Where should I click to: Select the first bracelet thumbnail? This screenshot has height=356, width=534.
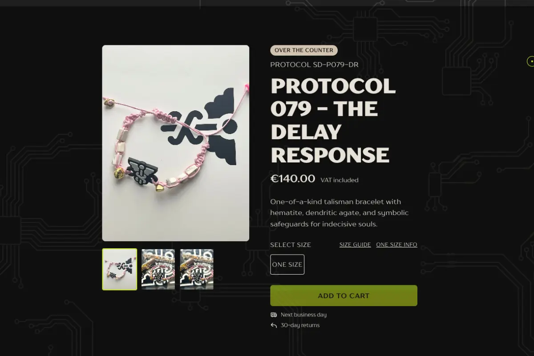120,269
